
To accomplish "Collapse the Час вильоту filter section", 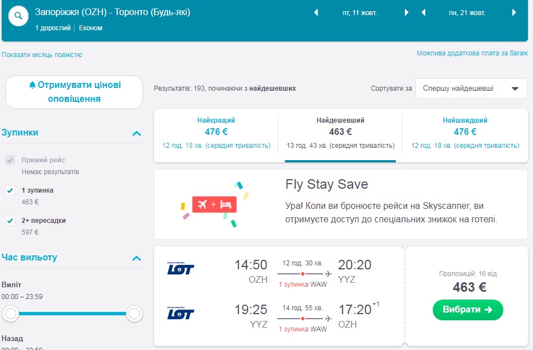I will pos(136,258).
